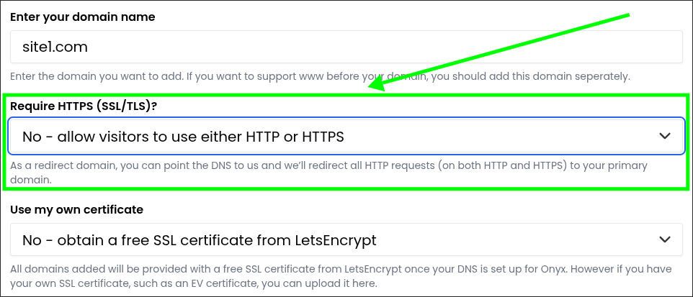Viewport: 693px width, 297px height.
Task: Click the 'Enter your domain name' label
Action: 83,17
